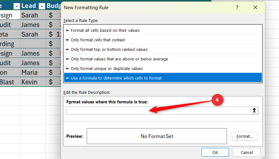Viewport: 279px width, 159px height.
Task: Click the 'No Format Set' preview box
Action: point(157,136)
